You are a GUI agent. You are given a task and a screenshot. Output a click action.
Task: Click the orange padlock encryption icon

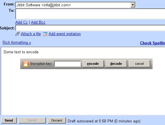click(x=26, y=64)
